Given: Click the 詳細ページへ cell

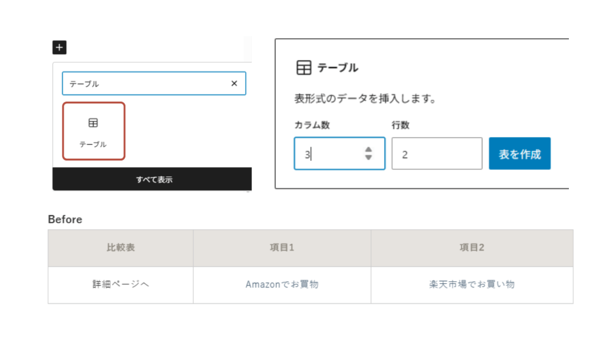Looking at the screenshot, I should pos(121,285).
